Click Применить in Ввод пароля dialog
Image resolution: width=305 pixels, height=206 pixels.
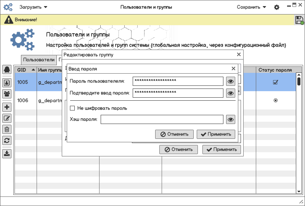pyautogui.click(x=216, y=134)
